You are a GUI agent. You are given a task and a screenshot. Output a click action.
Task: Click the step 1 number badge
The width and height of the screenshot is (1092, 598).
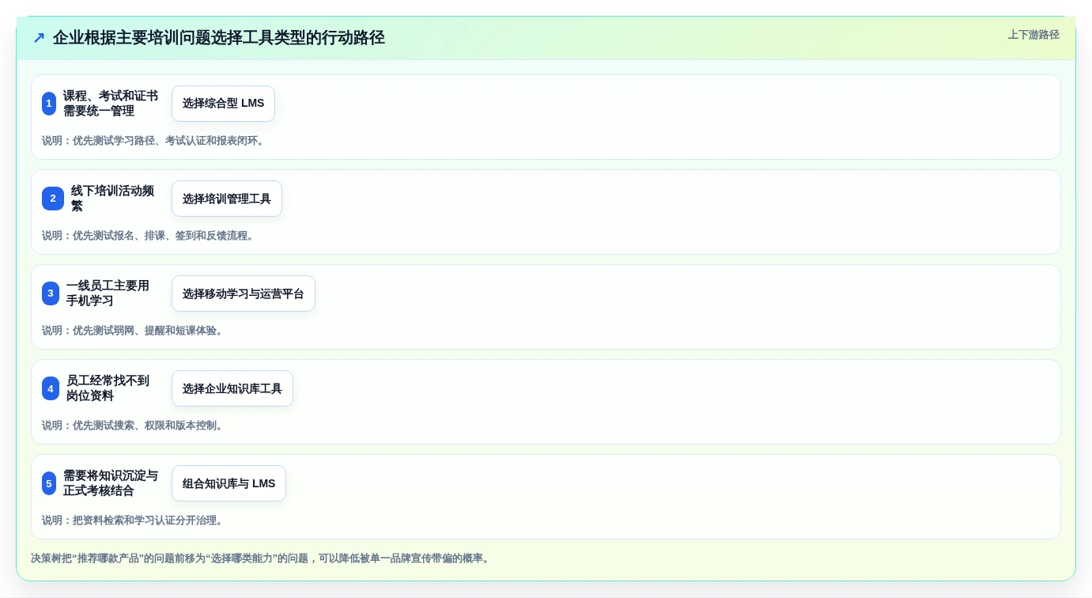49,104
